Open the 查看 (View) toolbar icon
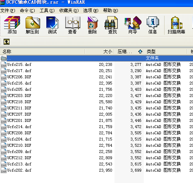Viewport: 193px width, 183px height. click(72, 25)
